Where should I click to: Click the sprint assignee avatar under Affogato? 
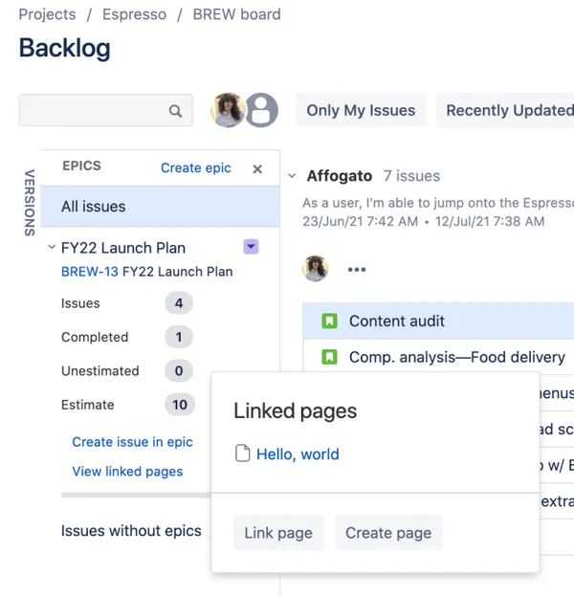click(315, 269)
